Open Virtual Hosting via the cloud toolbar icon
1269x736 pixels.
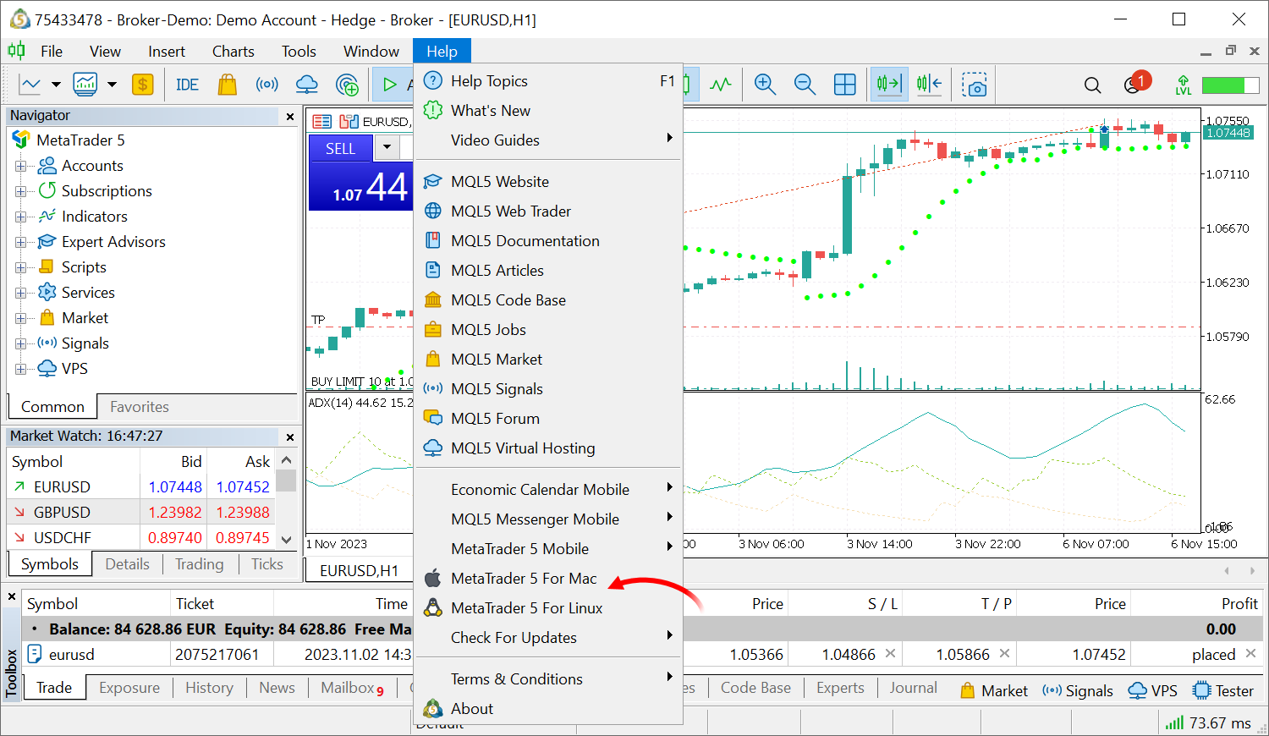pyautogui.click(x=306, y=84)
